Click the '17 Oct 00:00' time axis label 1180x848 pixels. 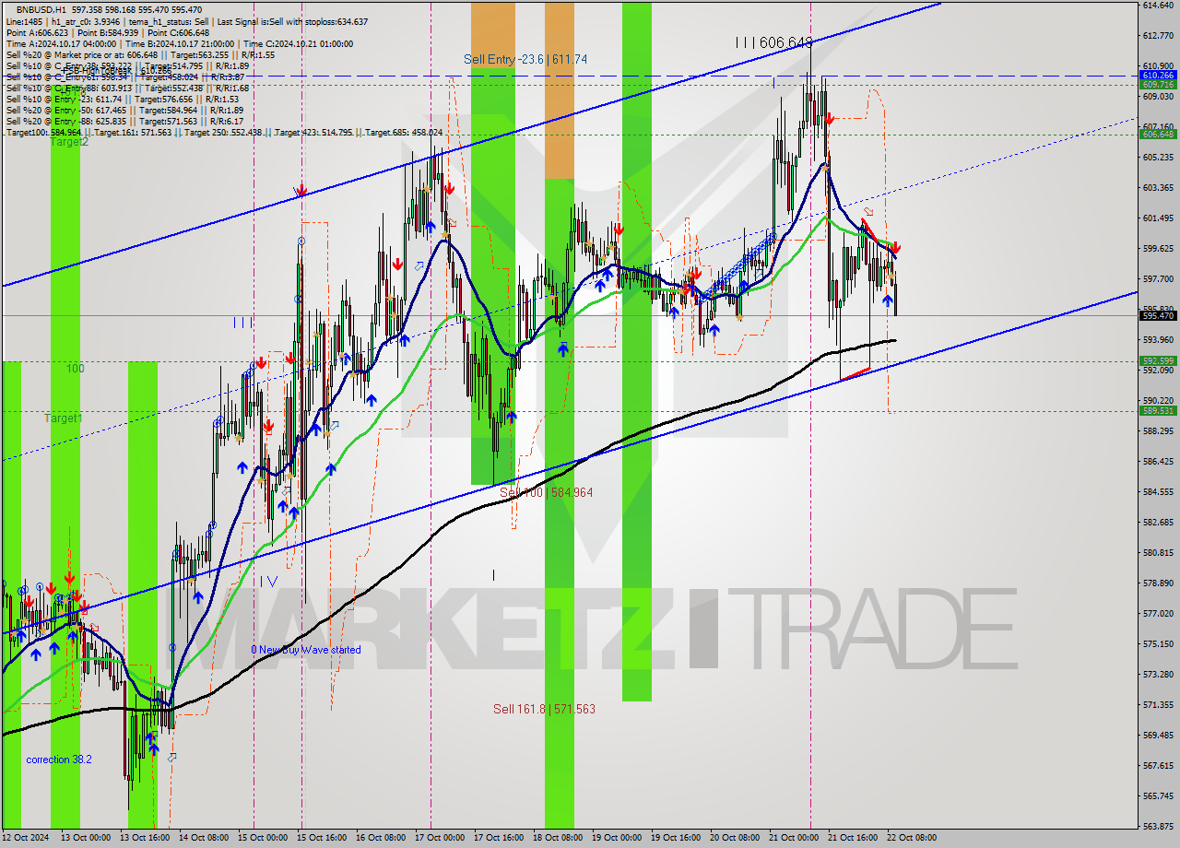click(439, 838)
